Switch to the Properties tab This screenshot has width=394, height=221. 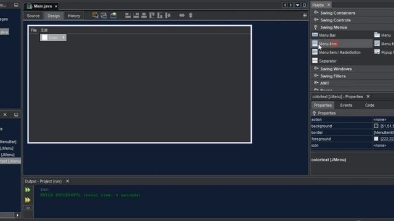tap(323, 105)
